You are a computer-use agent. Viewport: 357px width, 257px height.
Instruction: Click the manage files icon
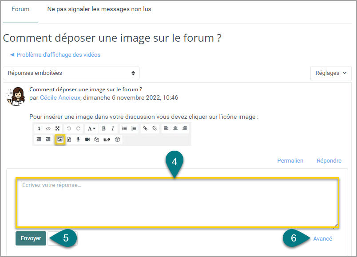tap(96, 139)
